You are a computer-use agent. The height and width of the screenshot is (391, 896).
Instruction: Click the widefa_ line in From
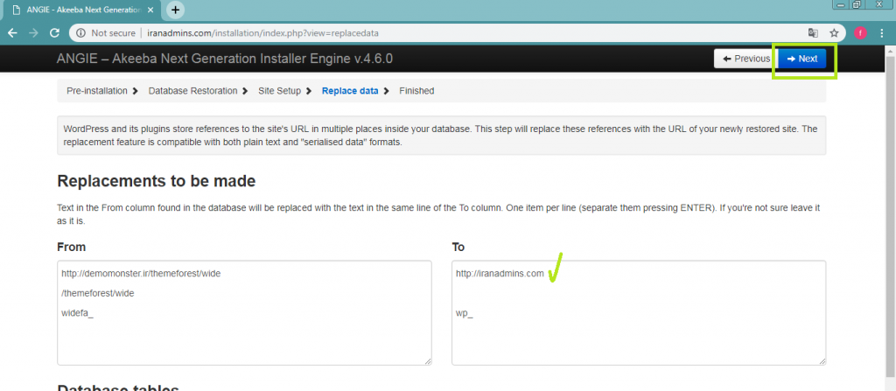[77, 312]
